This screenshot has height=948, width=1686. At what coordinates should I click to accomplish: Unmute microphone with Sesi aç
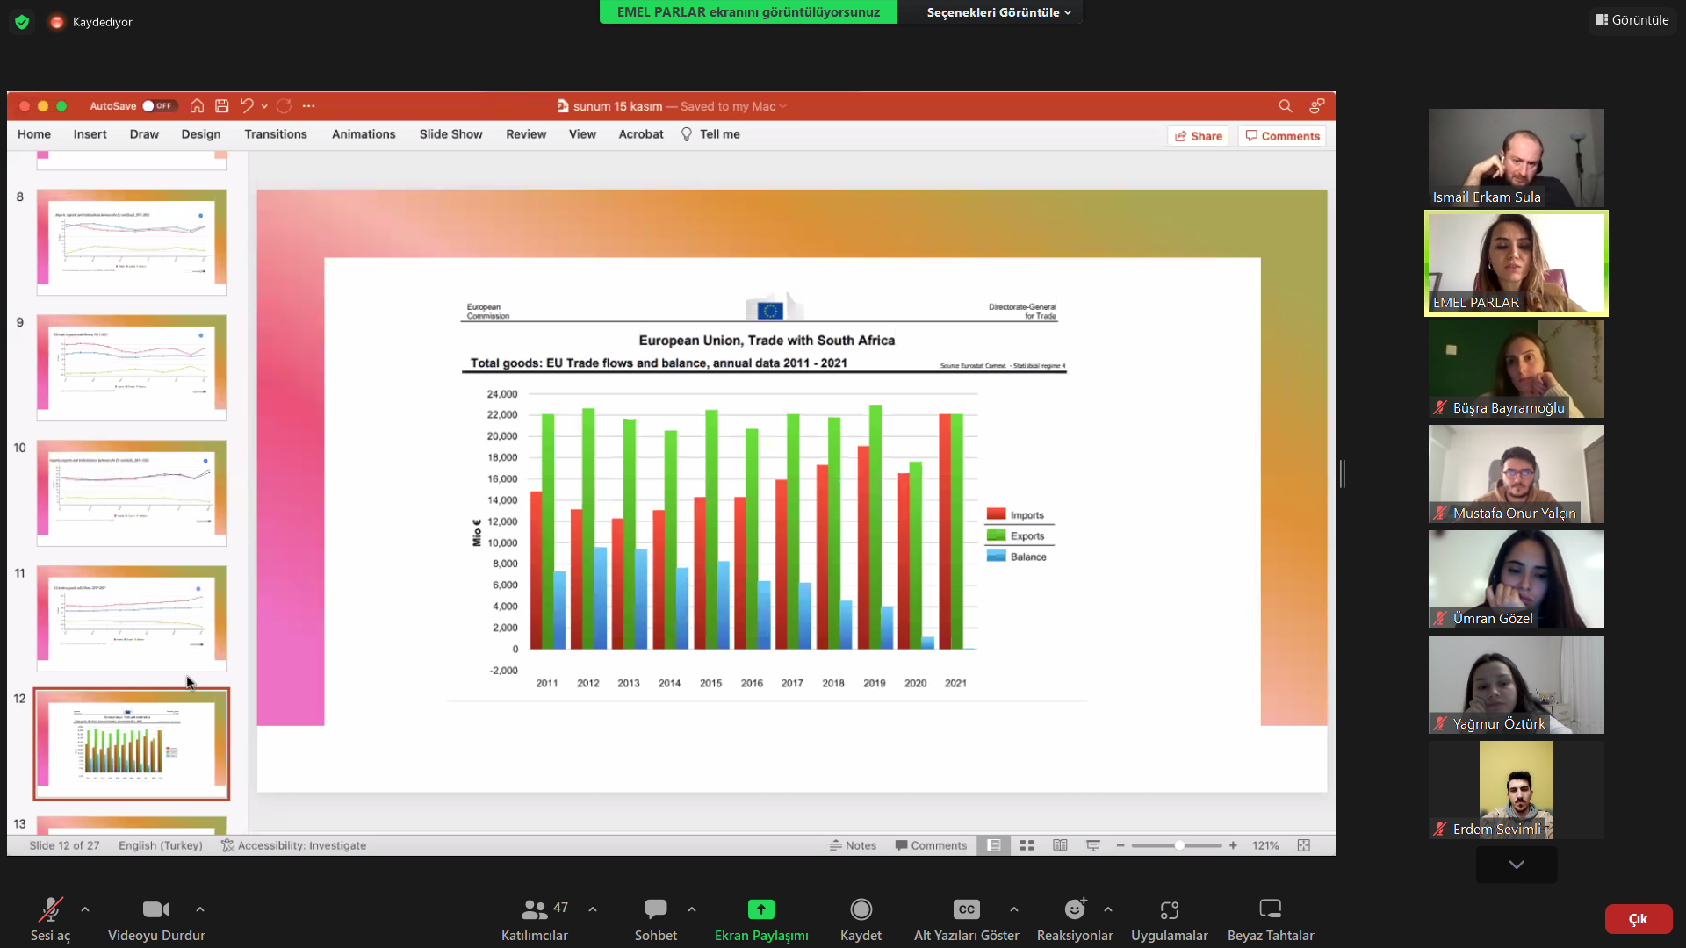(x=50, y=909)
